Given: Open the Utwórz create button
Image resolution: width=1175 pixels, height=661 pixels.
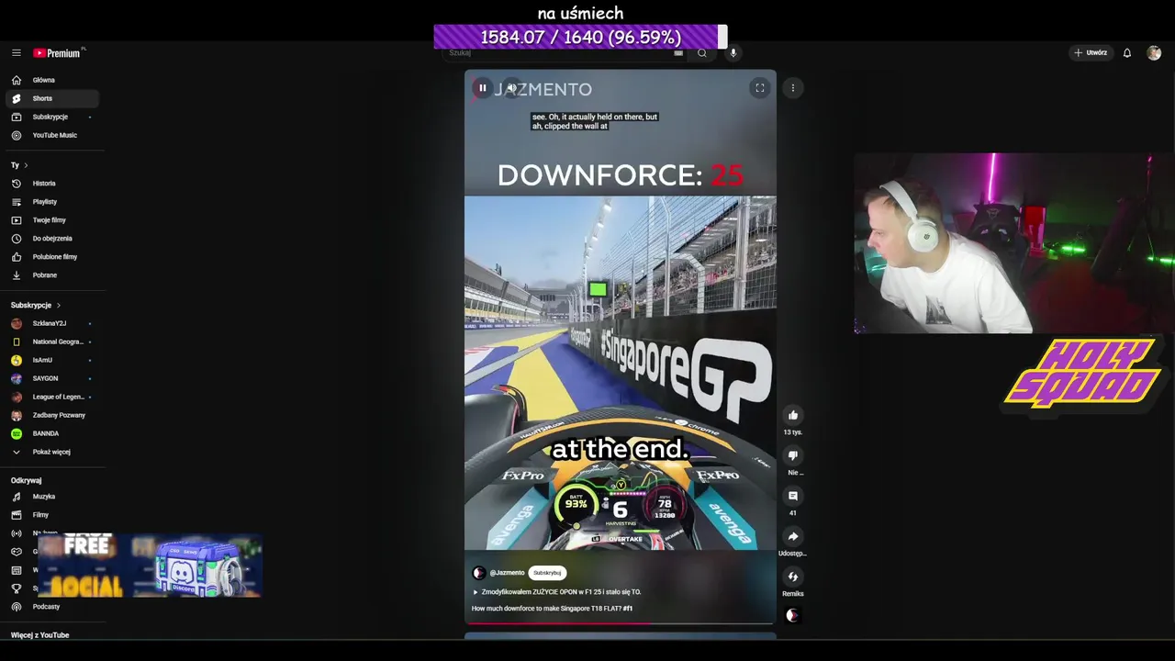Looking at the screenshot, I should click(x=1091, y=53).
